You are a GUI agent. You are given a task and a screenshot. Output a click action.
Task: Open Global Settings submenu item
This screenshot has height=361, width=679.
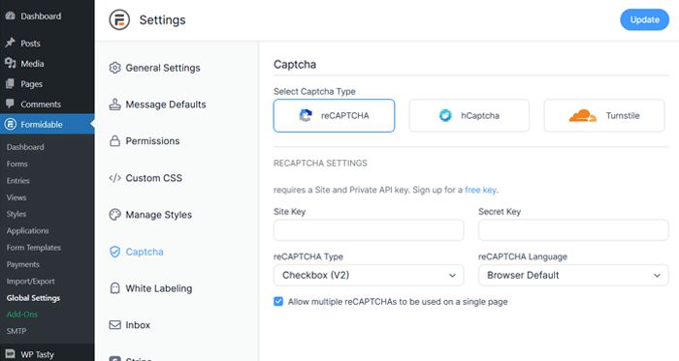point(33,298)
